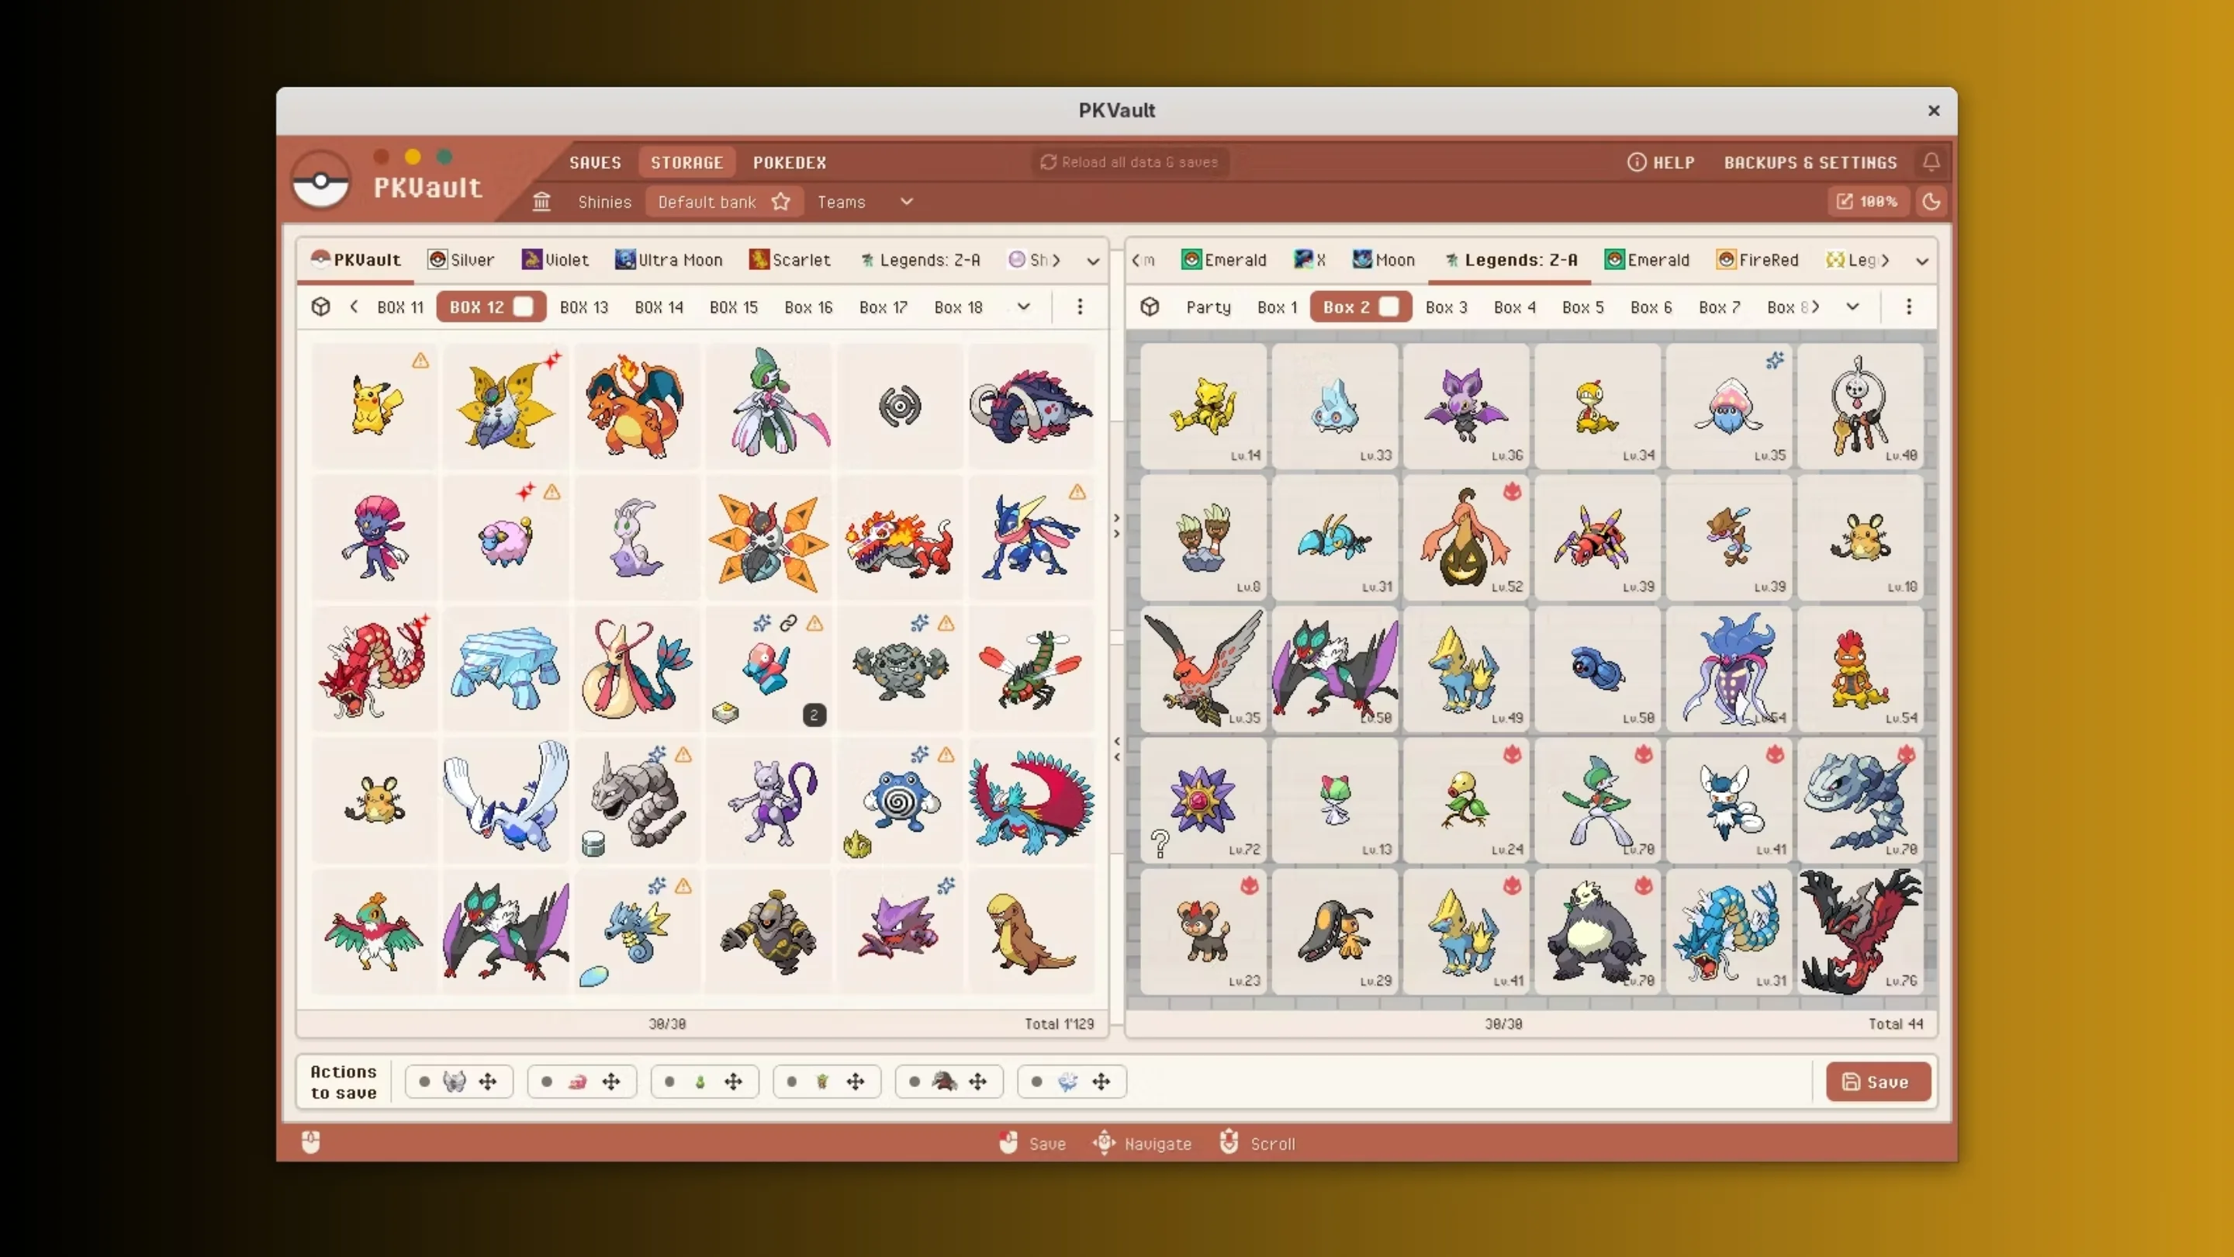Click the Navigate hint icon in footer
The height and width of the screenshot is (1257, 2234).
coord(1104,1142)
